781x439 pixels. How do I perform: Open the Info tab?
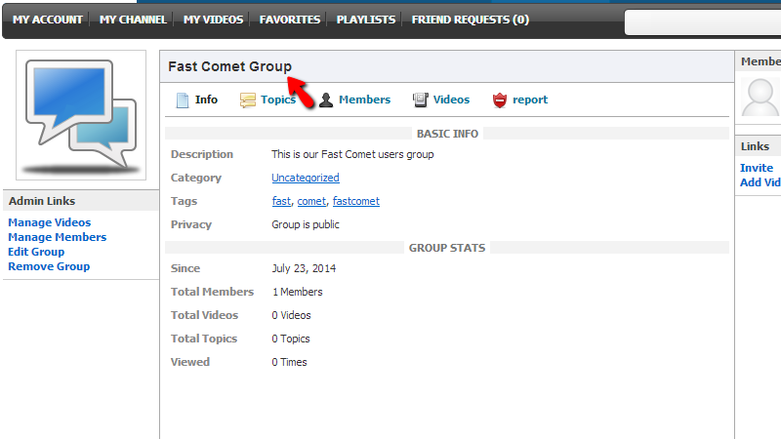click(x=206, y=100)
